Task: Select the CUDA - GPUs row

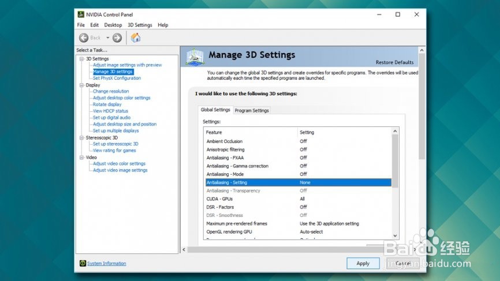Action: click(x=298, y=199)
